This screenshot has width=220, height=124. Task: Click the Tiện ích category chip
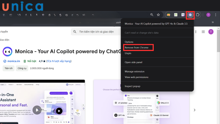[x=9, y=68]
